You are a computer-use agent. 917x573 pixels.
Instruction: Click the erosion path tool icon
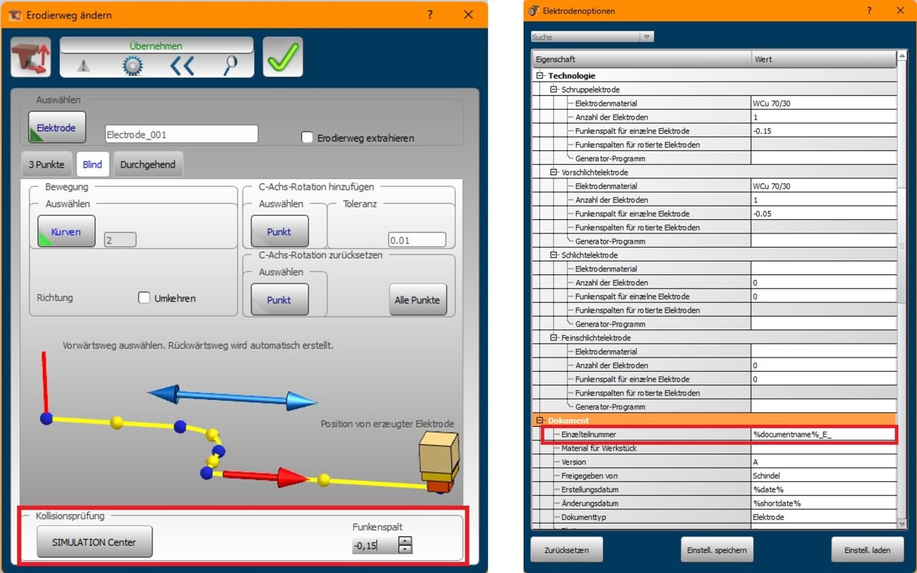point(31,57)
